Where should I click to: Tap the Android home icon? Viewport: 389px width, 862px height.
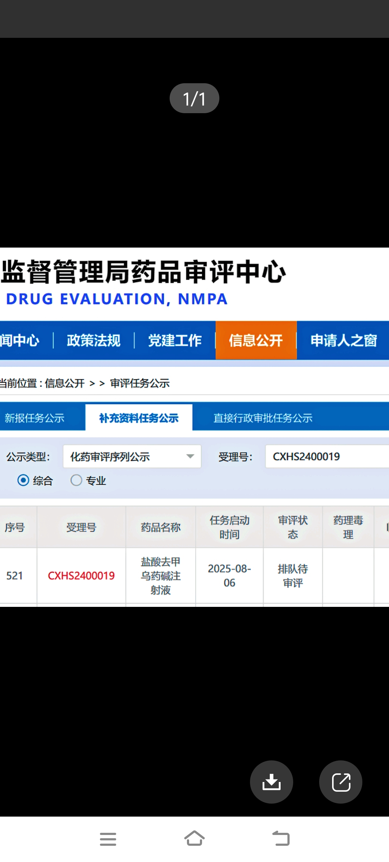(x=194, y=838)
